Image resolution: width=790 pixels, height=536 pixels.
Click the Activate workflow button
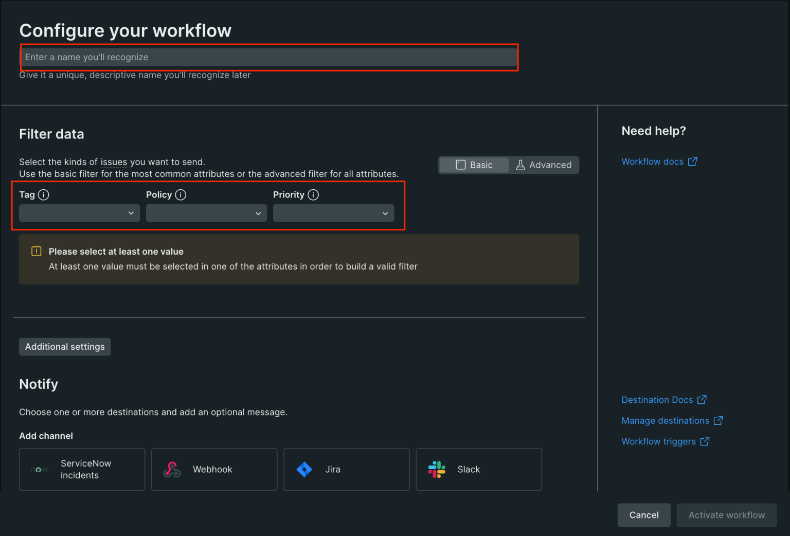pos(727,515)
